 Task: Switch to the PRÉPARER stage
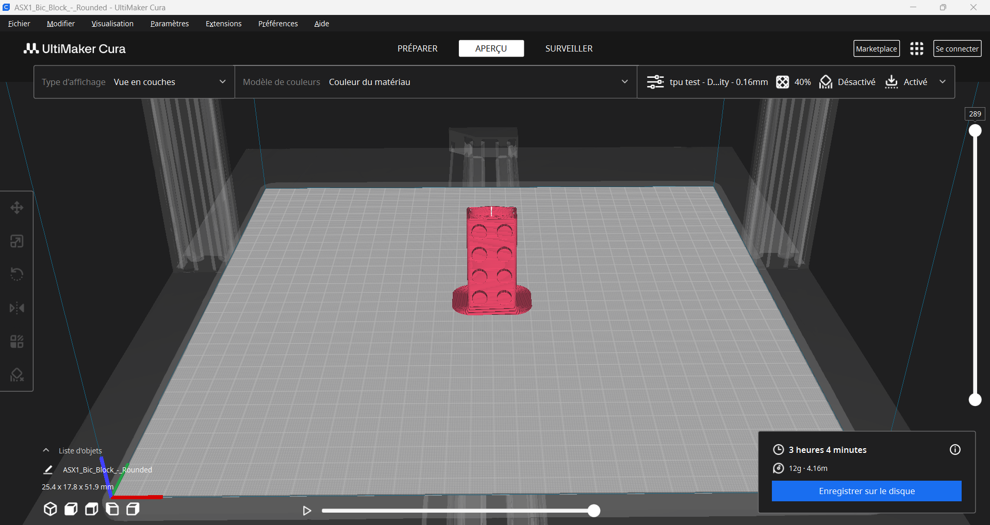[x=418, y=48]
